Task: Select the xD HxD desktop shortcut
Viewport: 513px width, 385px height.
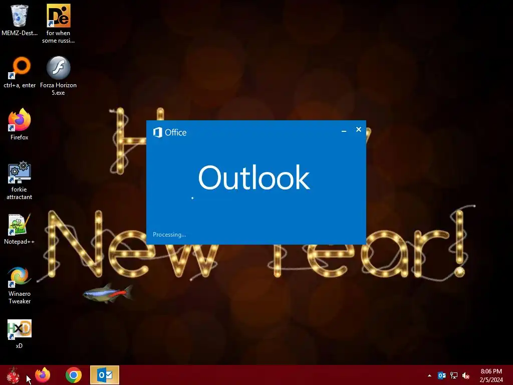Action: [x=20, y=333]
